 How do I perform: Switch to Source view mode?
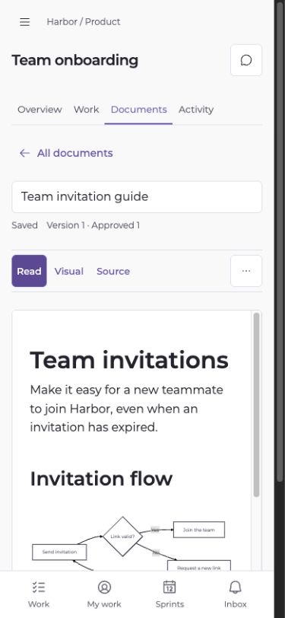tap(113, 271)
